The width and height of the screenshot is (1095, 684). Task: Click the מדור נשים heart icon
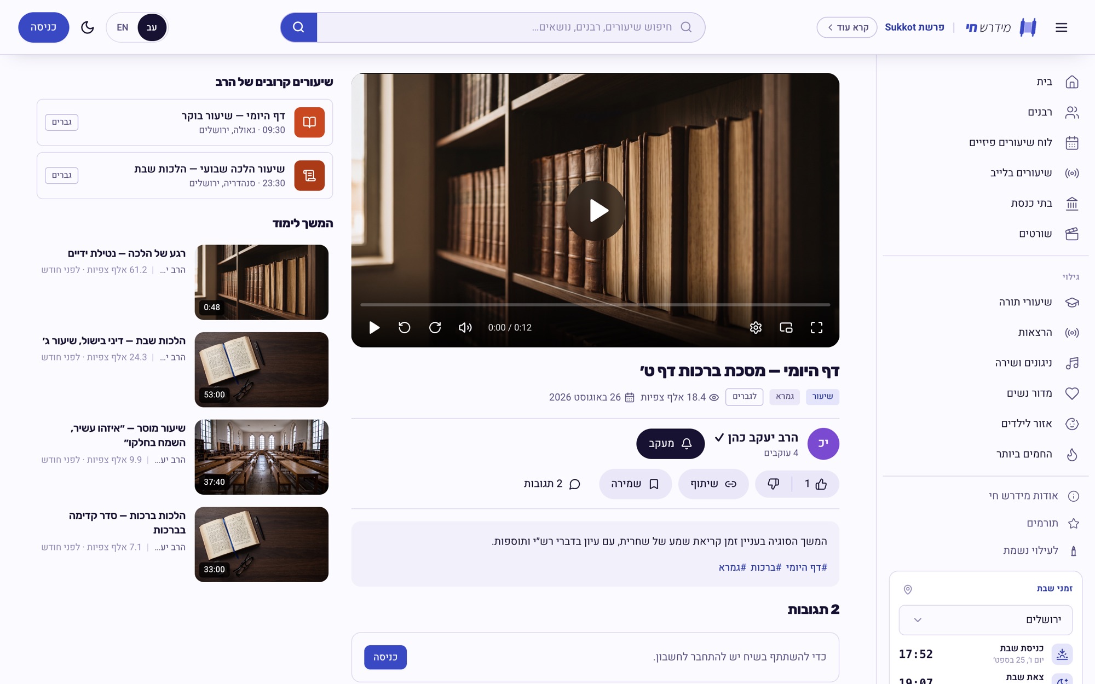[1071, 393]
